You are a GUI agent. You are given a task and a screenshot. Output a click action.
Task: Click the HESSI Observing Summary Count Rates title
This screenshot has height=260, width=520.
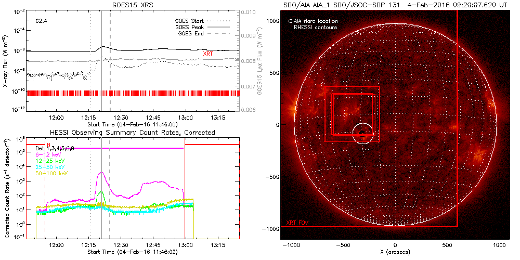coord(132,133)
